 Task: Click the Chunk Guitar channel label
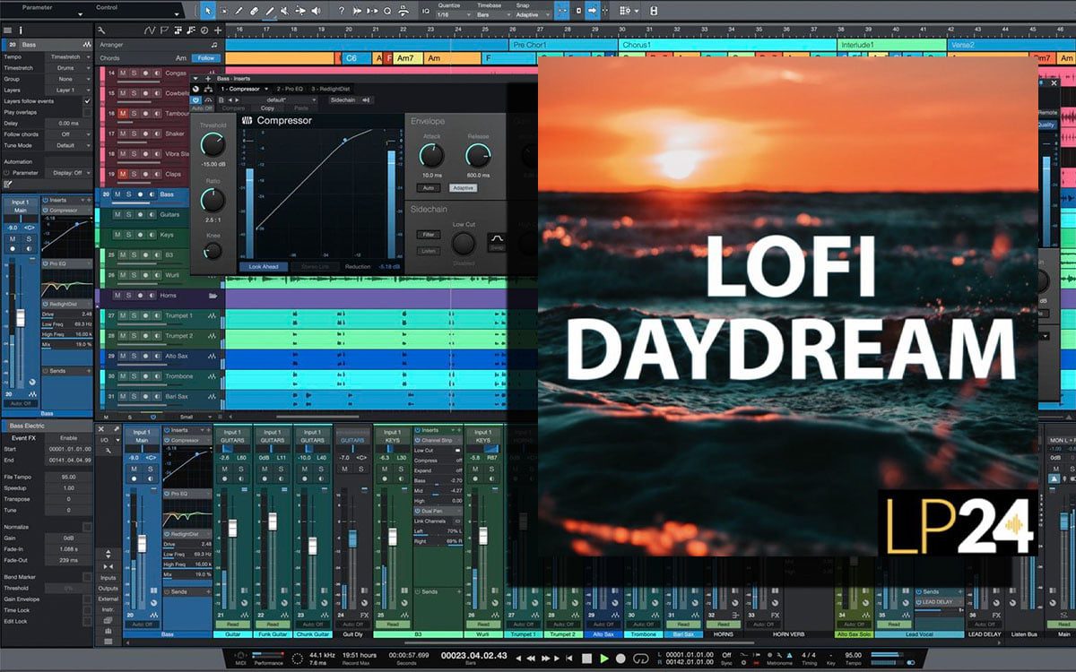(314, 634)
